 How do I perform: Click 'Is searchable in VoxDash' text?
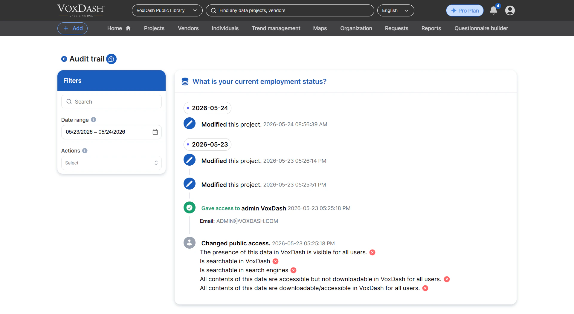235,261
